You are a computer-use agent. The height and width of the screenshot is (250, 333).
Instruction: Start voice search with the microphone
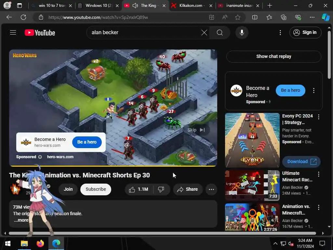(242, 33)
